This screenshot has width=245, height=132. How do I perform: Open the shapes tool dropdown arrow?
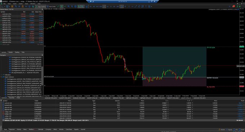(x=151, y=6)
